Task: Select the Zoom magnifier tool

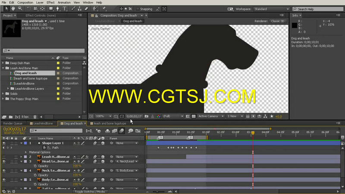Action: point(20,9)
